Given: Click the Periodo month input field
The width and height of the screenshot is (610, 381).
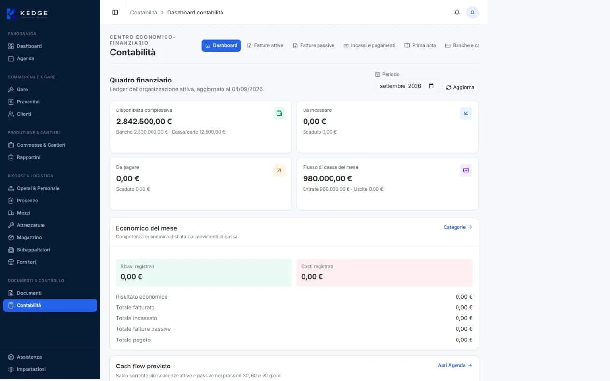Looking at the screenshot, I should point(407,86).
